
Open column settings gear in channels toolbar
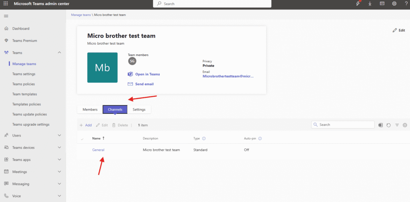[405, 125]
